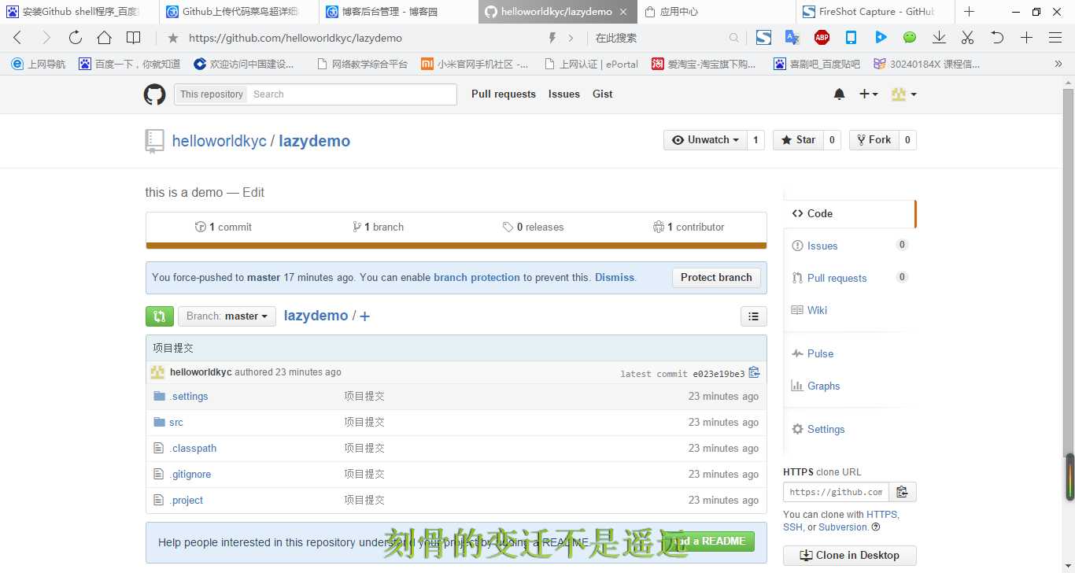This screenshot has width=1075, height=573.
Task: Open the .gitignore file
Action: tap(190, 475)
